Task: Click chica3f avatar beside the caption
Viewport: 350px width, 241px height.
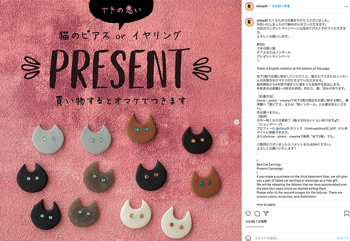Action: coord(249,22)
